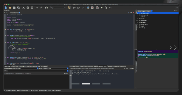Viewport: 182px width, 95px height.
Task: Click inside the toolbar search field
Action: pos(59,8)
